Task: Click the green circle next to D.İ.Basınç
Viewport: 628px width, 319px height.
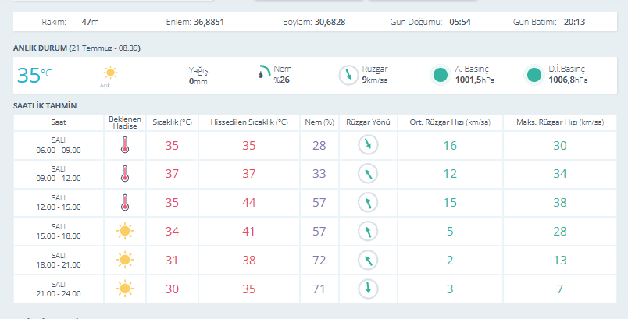Action: tap(534, 75)
